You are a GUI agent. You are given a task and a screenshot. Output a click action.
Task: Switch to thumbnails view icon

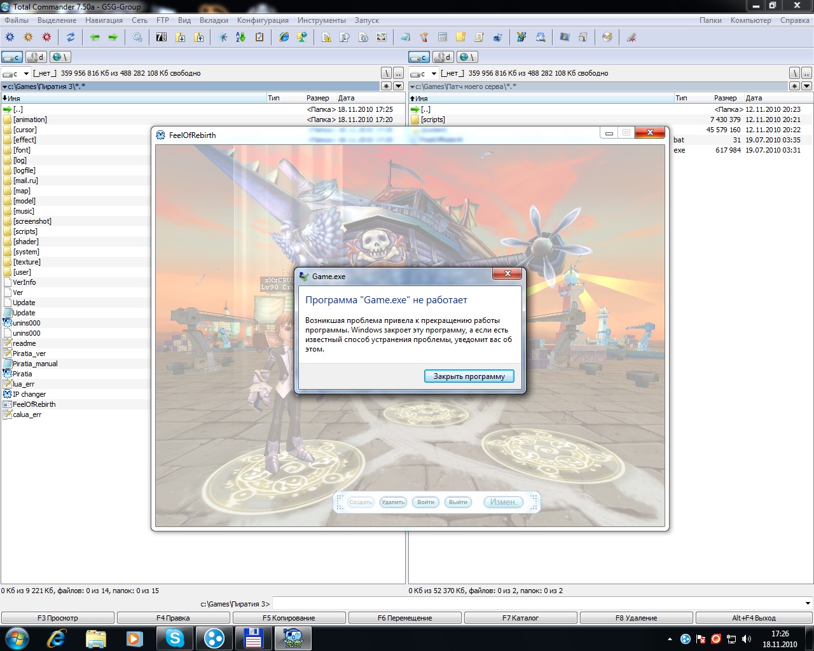click(382, 38)
